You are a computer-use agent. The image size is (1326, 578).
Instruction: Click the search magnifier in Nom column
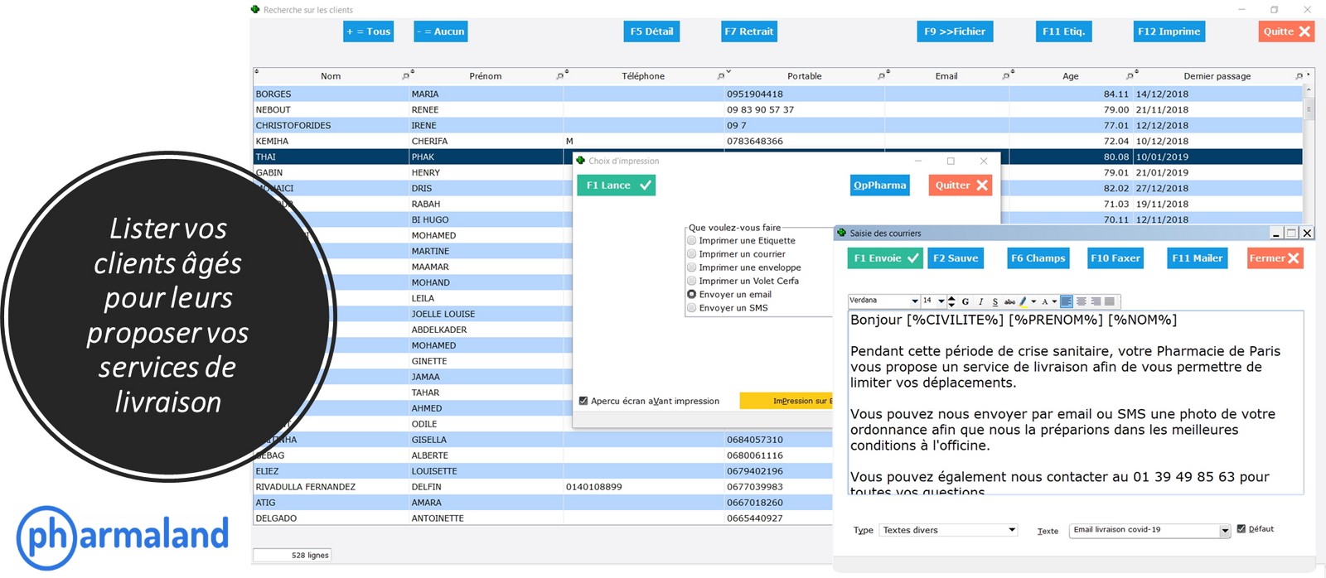pyautogui.click(x=405, y=76)
